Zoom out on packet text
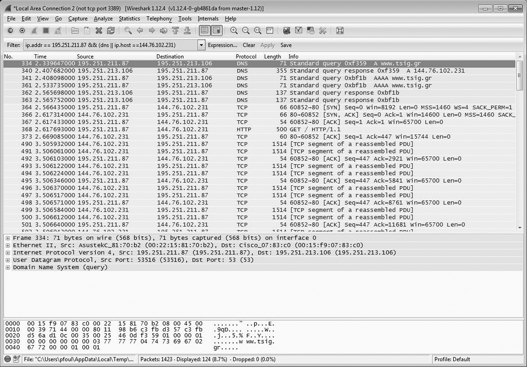Viewport: 527px width, 367px height. pos(246,31)
